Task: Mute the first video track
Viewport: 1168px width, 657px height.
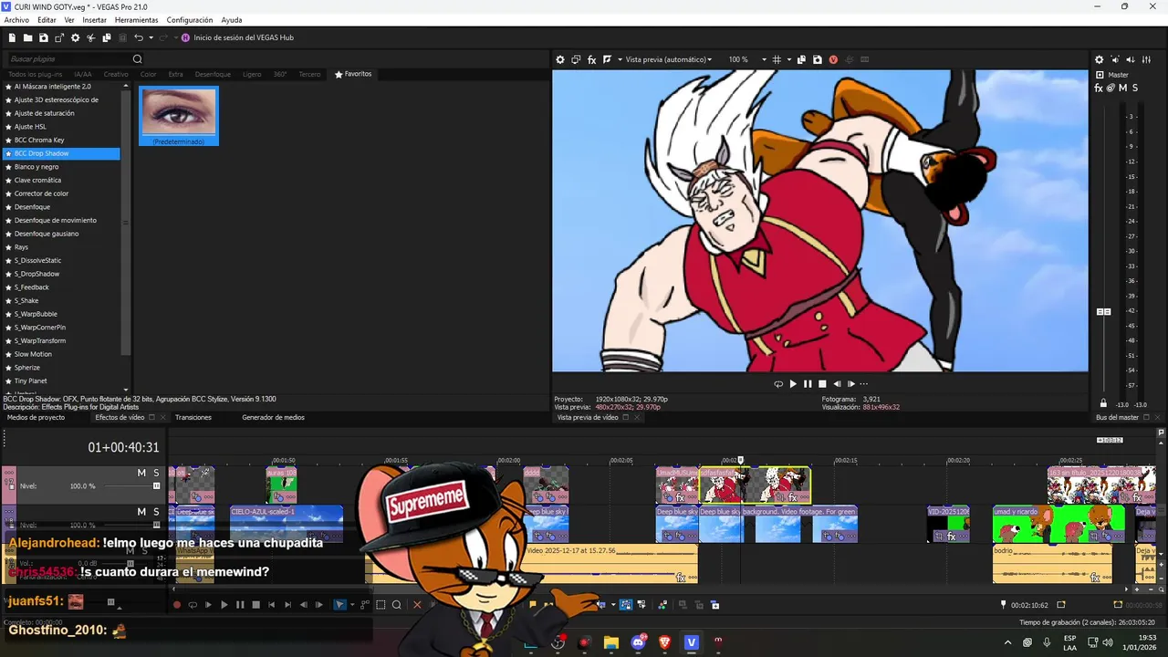Action: [x=141, y=473]
